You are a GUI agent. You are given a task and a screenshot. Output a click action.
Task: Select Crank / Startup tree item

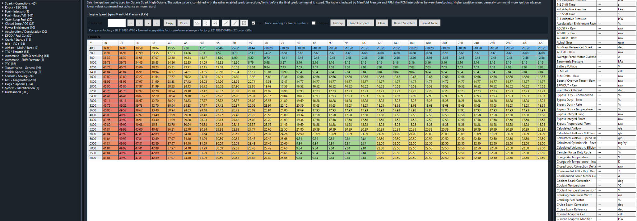[18, 40]
